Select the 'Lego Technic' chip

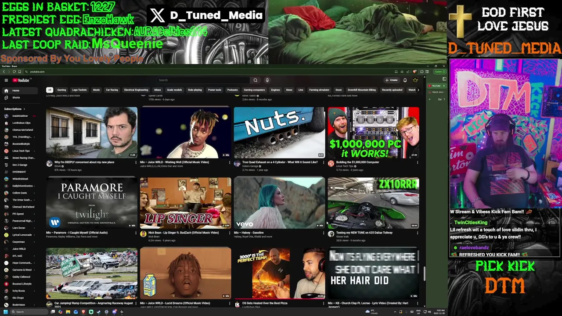click(x=79, y=90)
